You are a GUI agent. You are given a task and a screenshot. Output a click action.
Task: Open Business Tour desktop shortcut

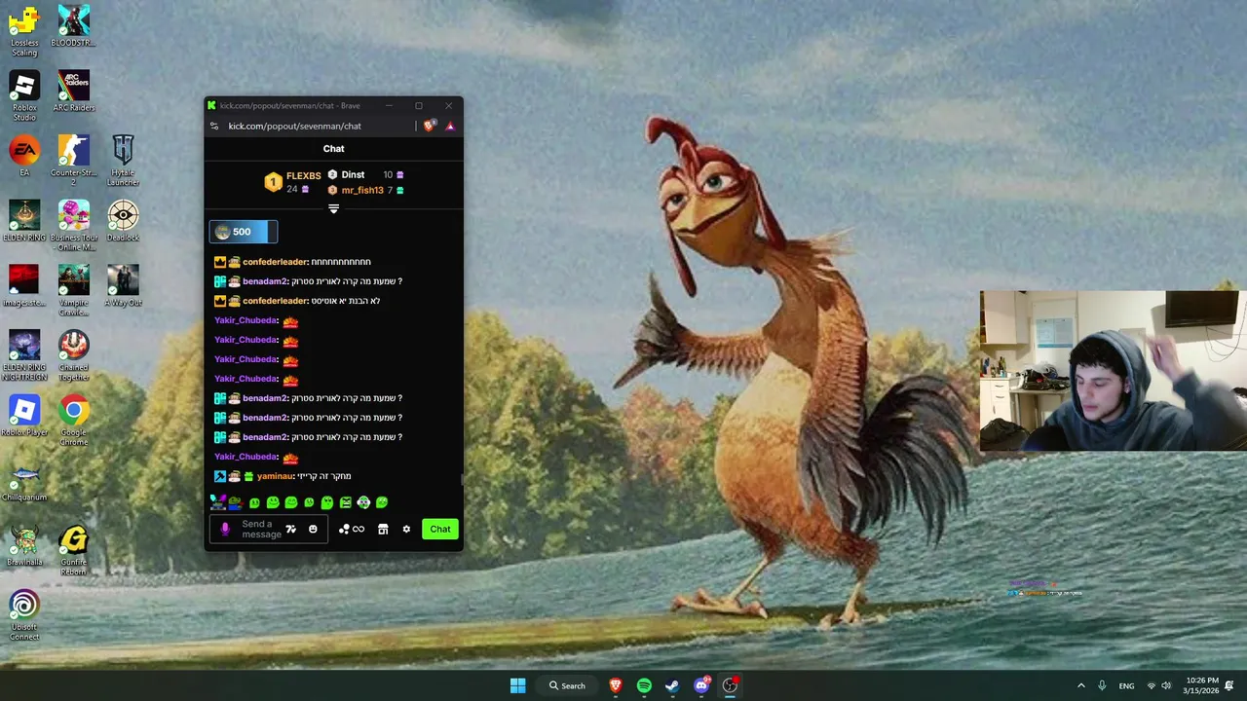click(x=73, y=226)
